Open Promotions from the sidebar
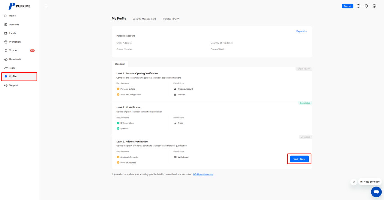This screenshot has width=384, height=200. [15, 42]
